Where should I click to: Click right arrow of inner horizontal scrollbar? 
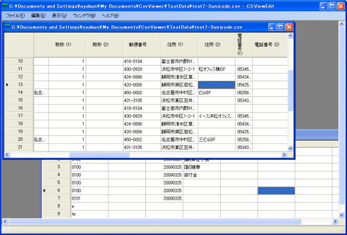coord(283,155)
